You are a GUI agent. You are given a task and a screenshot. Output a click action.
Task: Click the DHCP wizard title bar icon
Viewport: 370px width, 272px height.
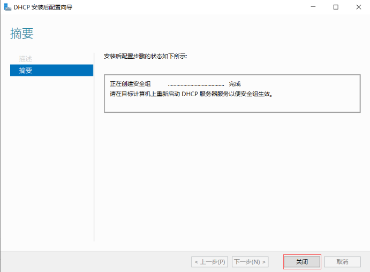tap(7, 7)
